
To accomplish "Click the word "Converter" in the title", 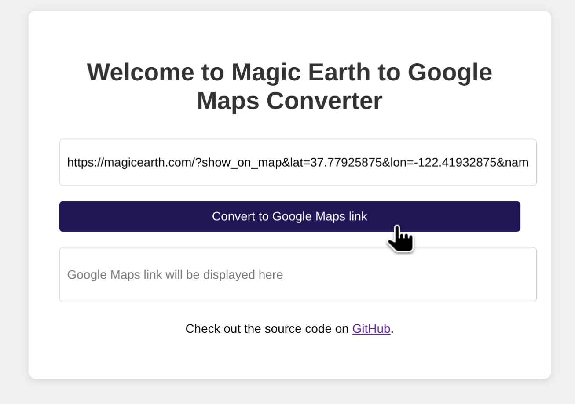I will 324,101.
